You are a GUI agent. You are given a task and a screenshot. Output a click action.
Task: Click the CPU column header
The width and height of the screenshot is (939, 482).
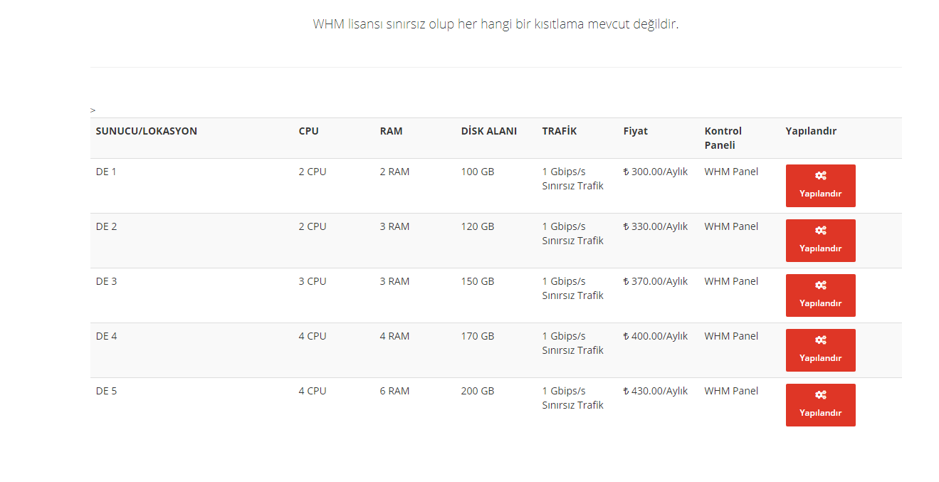pos(309,131)
